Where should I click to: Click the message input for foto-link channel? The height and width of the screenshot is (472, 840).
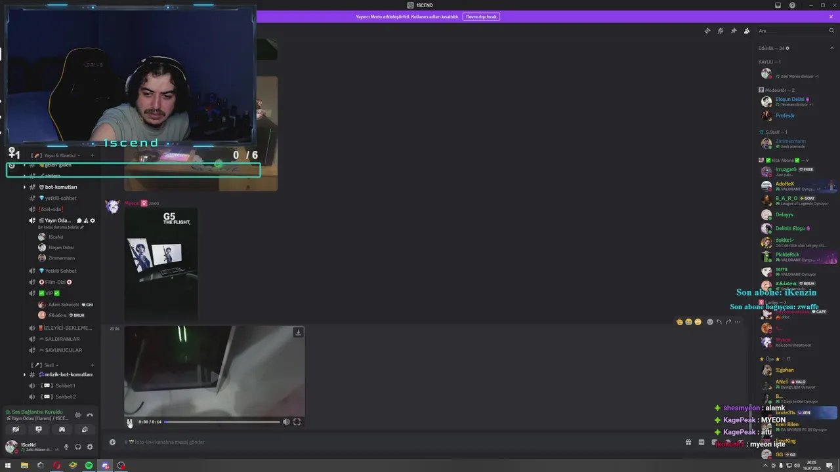[394, 442]
